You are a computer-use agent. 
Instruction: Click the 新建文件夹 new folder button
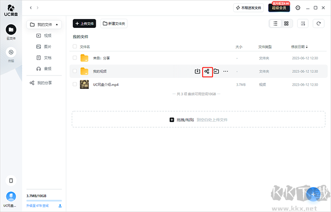[114, 24]
